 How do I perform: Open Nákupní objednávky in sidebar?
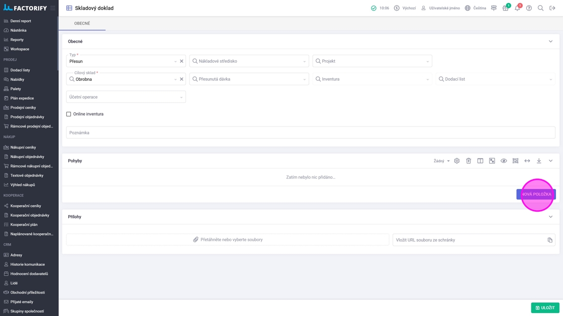27,156
